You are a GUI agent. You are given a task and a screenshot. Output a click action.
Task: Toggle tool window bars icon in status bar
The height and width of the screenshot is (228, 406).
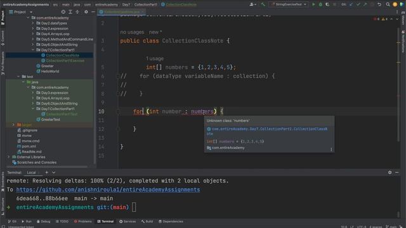(x=3, y=227)
